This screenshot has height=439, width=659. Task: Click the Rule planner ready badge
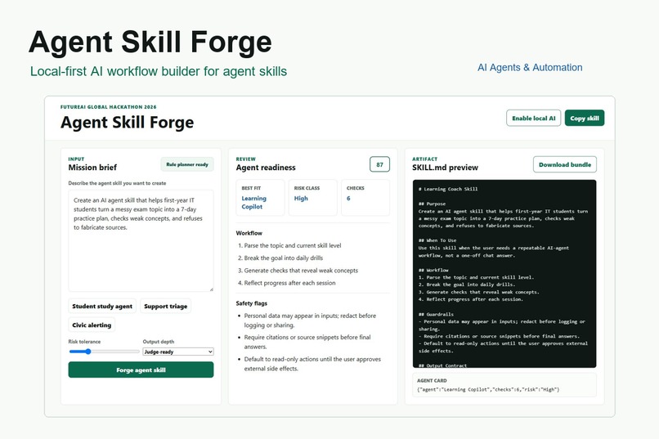(187, 164)
